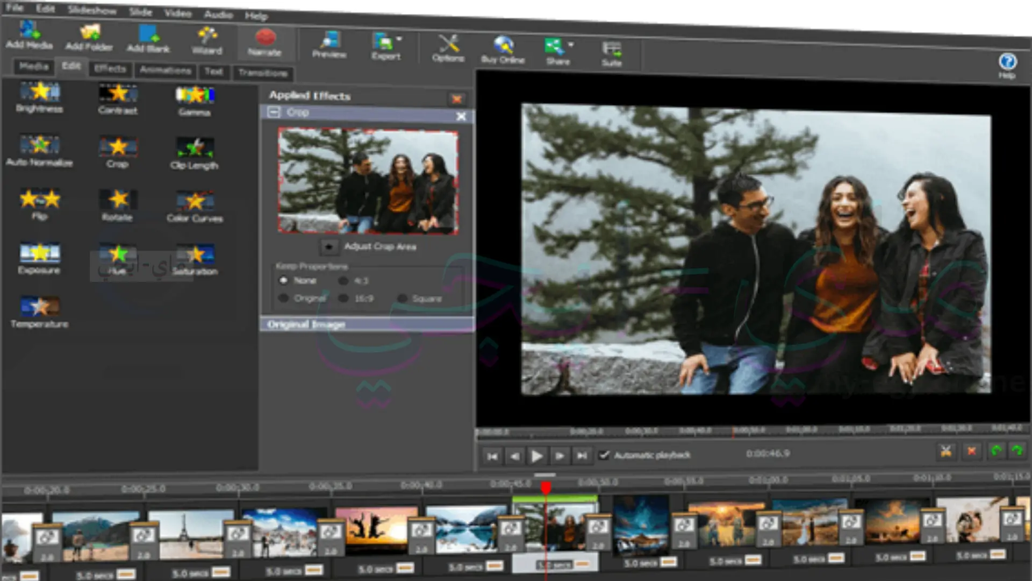The image size is (1032, 581).
Task: Expand the Original Image section
Action: click(x=367, y=324)
